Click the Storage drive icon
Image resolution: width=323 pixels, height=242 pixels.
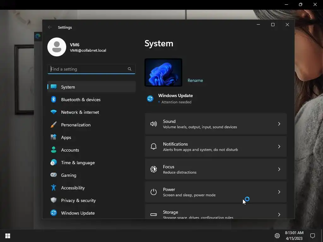pos(154,214)
